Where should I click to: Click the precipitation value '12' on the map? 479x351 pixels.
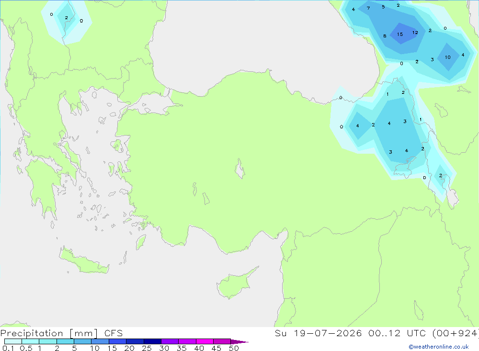[x=415, y=33]
